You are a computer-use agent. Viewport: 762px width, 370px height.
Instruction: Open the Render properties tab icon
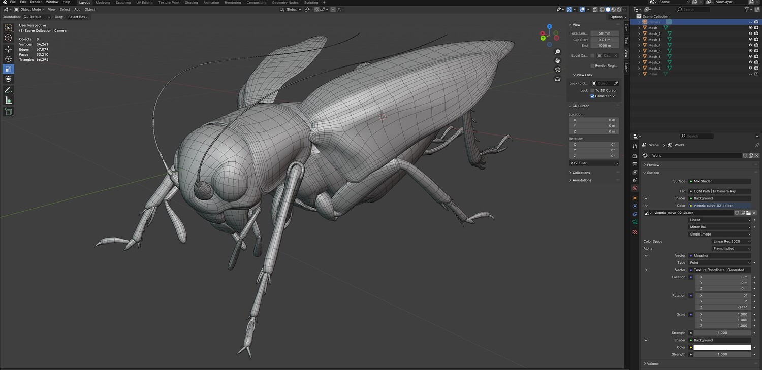[634, 156]
